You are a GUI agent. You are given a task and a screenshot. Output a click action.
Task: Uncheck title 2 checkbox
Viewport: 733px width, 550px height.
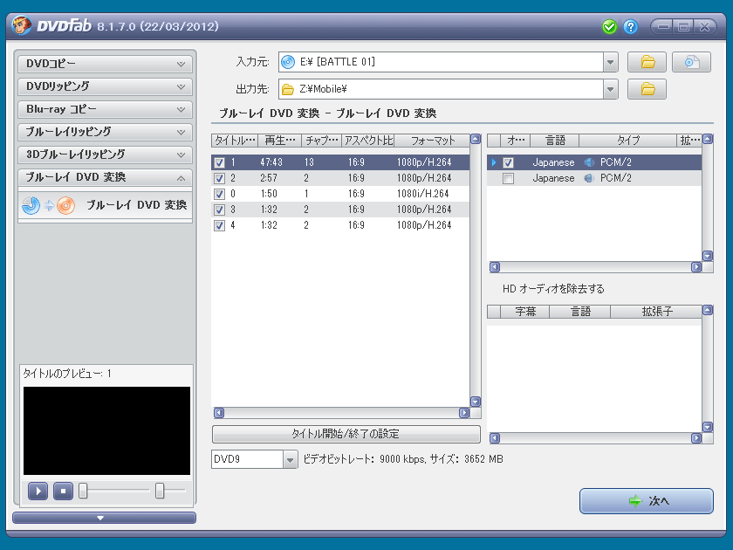pyautogui.click(x=219, y=178)
